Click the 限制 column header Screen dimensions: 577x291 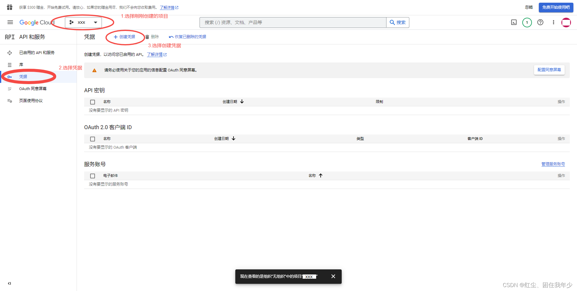379,102
